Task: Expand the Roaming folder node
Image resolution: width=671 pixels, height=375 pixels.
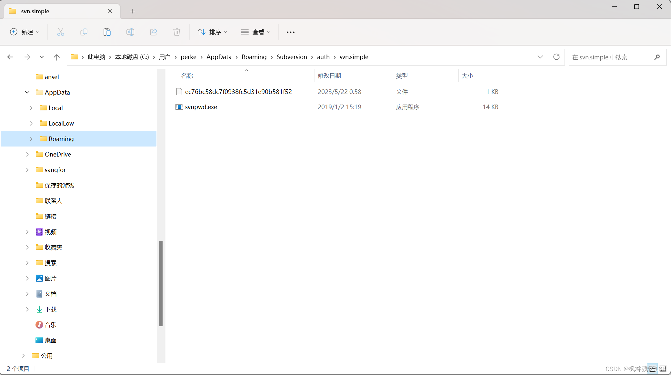Action: pos(31,139)
